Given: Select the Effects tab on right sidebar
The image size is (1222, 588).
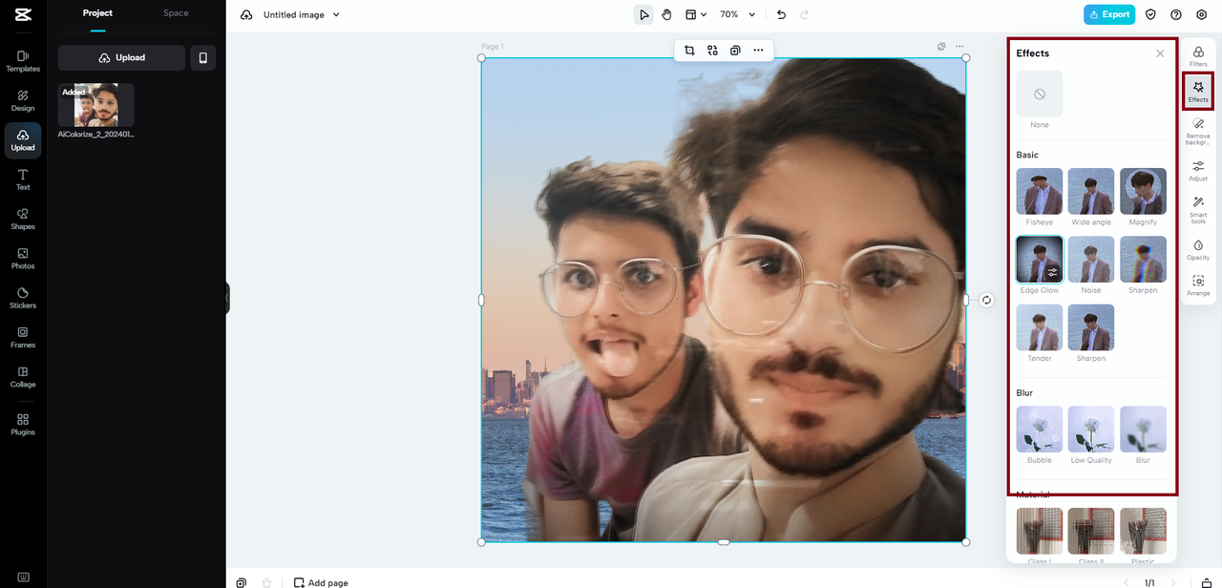Looking at the screenshot, I should [x=1198, y=91].
